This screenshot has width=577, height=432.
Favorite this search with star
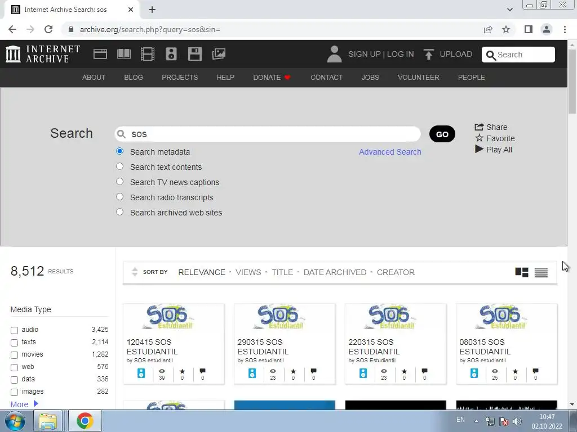[x=495, y=138]
